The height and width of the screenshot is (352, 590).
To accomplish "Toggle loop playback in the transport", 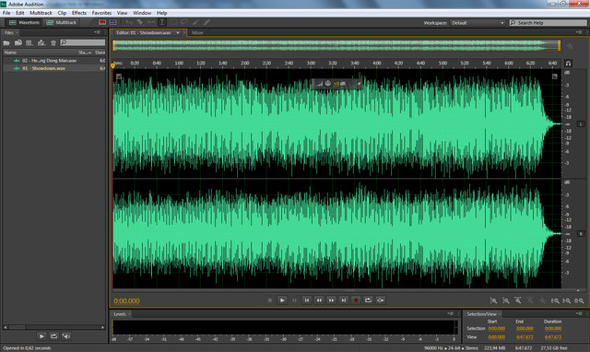I will 368,300.
